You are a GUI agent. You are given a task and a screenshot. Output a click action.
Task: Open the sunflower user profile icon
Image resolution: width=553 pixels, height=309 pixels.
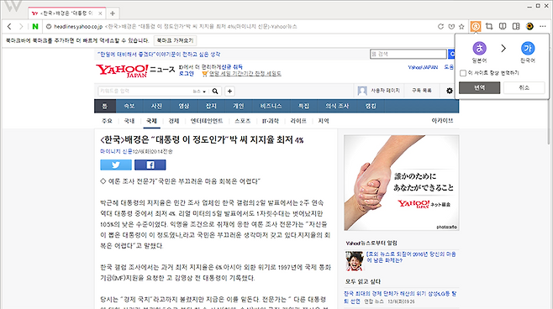pos(529,26)
